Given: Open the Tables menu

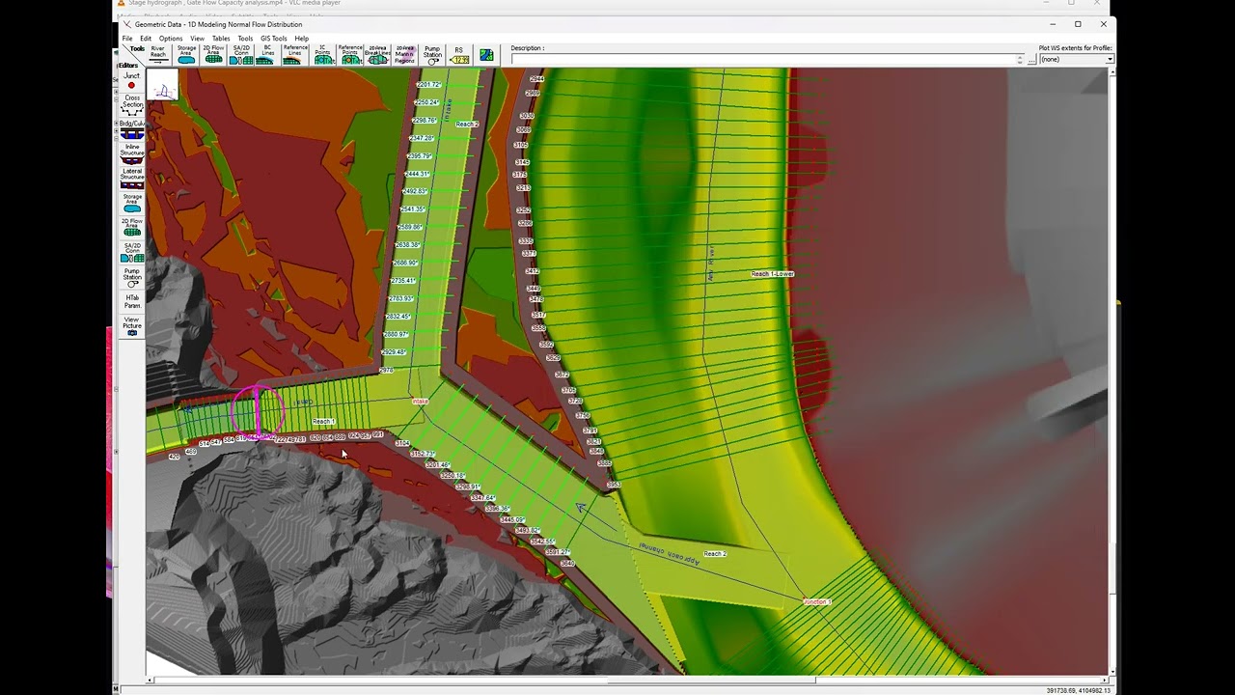Looking at the screenshot, I should coord(221,39).
